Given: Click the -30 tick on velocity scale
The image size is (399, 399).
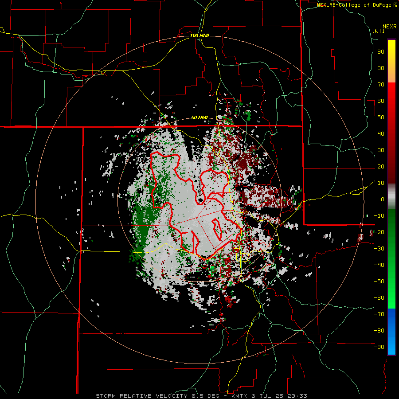Looking at the screenshot, I should (379, 249).
